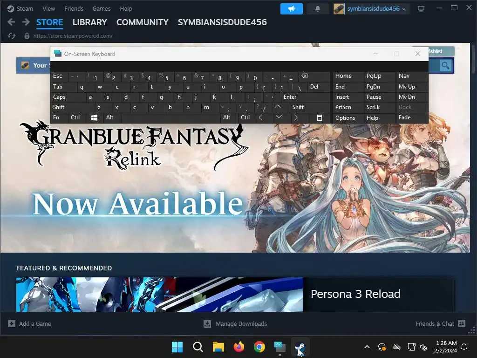Open the Games menu
This screenshot has height=358, width=477.
point(102,8)
